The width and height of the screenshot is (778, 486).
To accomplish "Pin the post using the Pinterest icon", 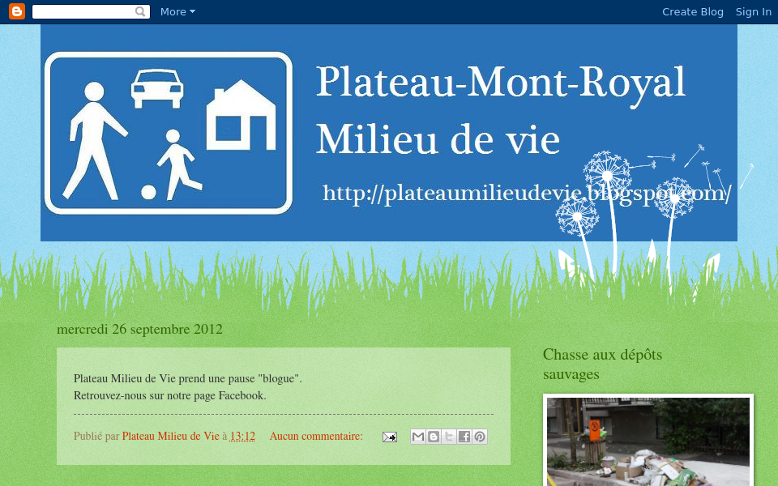I will (479, 437).
